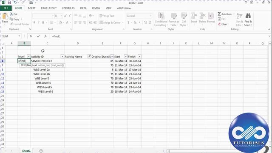Toggle Italic formatting

pos(39,23)
